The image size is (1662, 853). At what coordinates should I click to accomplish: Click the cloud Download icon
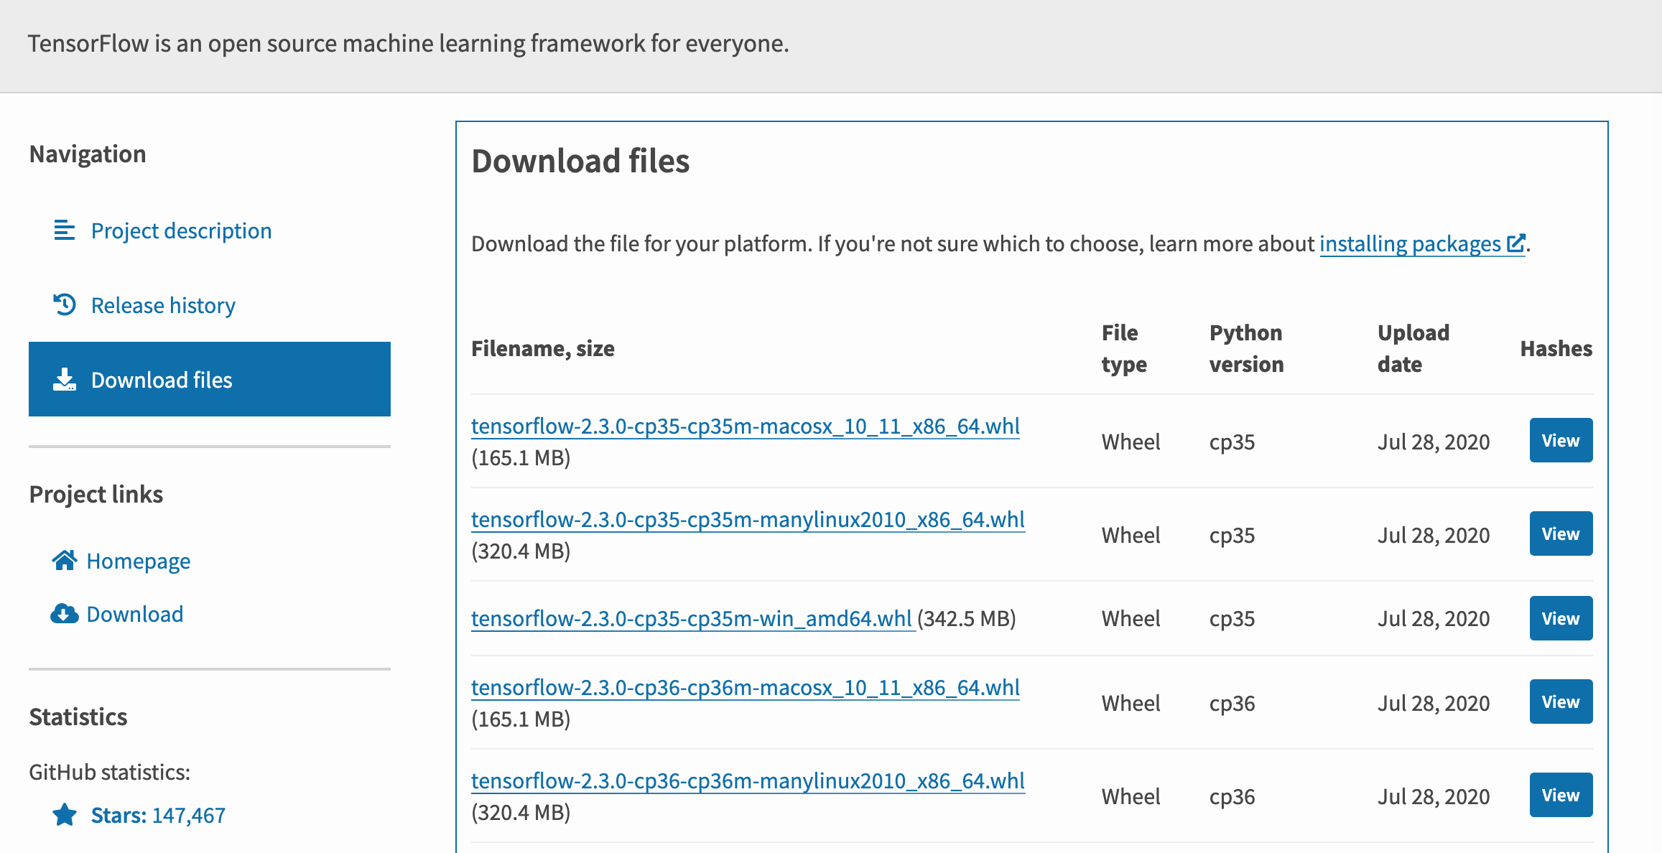point(65,614)
